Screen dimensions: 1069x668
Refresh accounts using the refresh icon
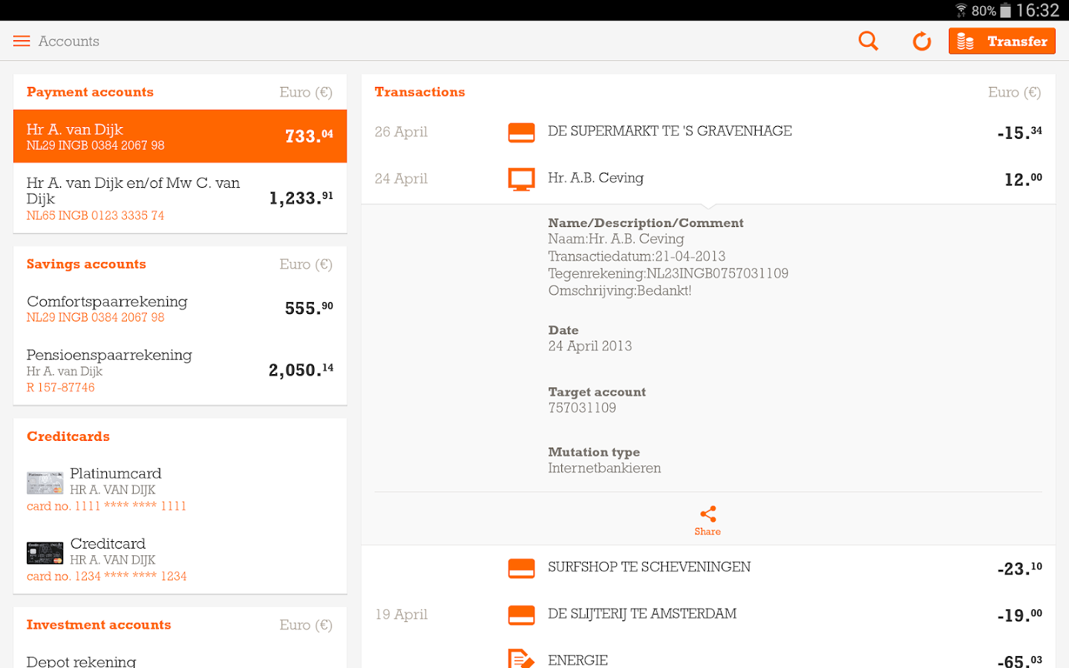pos(921,41)
